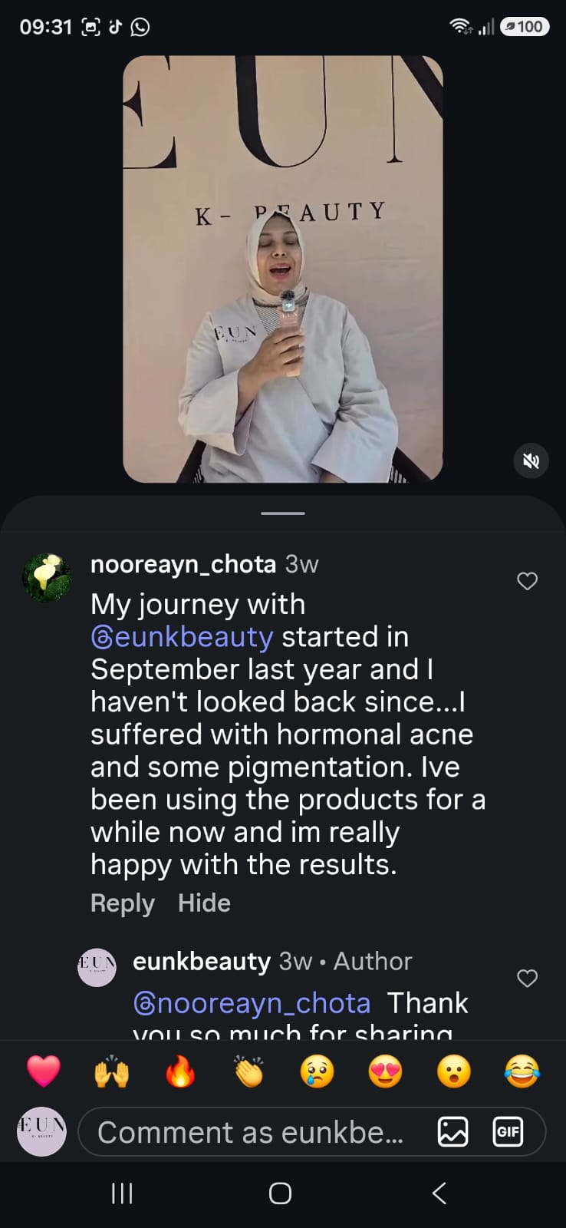The width and height of the screenshot is (566, 1228).
Task: Open nooreayn_chota's profile picture
Action: click(47, 577)
